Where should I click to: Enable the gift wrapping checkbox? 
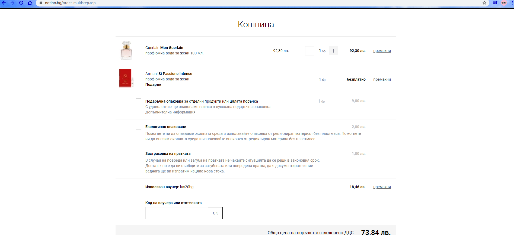[x=139, y=101]
